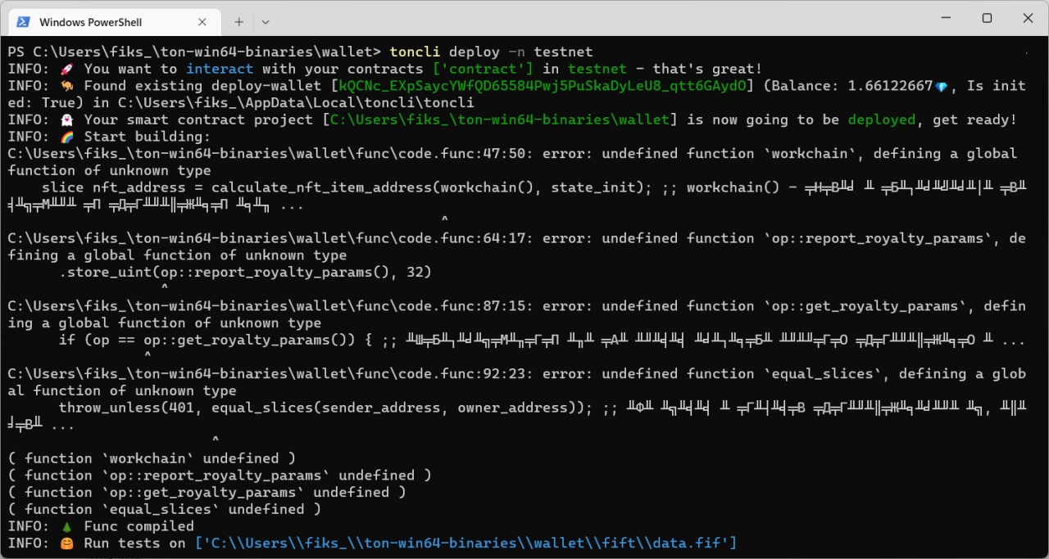Click the blue test file path ending 'data.fif'
This screenshot has height=559, width=1049.
tap(465, 543)
